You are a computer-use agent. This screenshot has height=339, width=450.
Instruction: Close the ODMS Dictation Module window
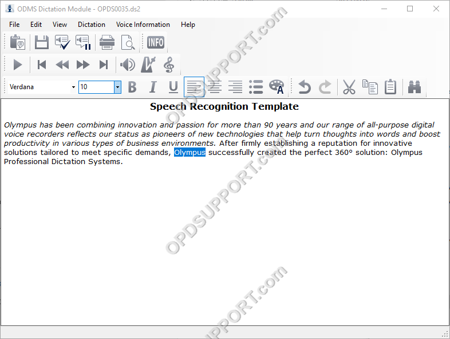[436, 9]
